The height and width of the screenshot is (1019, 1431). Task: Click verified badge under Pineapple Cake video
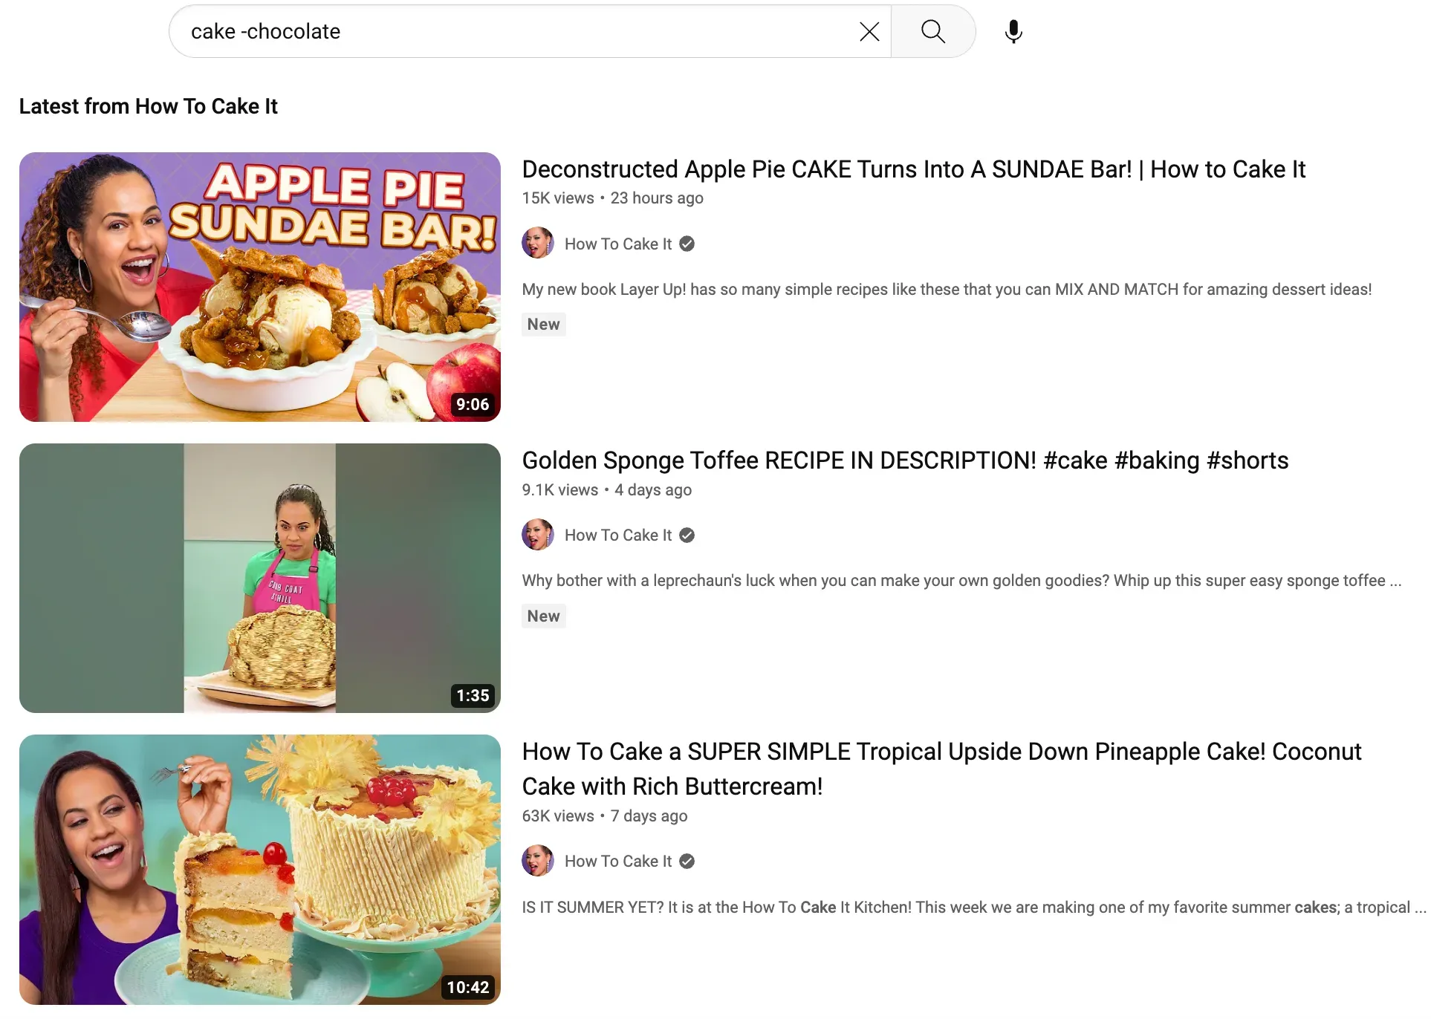pyautogui.click(x=687, y=861)
